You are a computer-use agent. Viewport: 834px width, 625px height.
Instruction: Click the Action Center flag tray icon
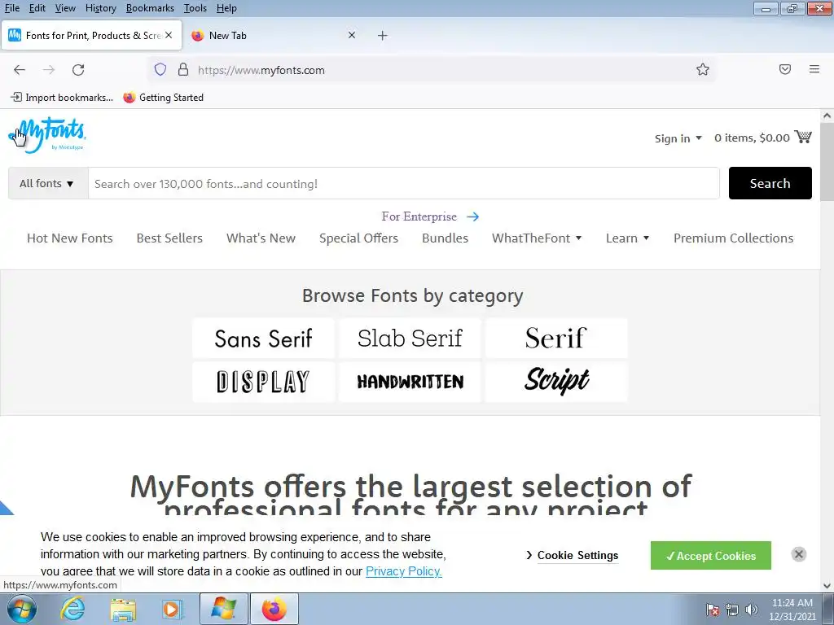pyautogui.click(x=712, y=610)
